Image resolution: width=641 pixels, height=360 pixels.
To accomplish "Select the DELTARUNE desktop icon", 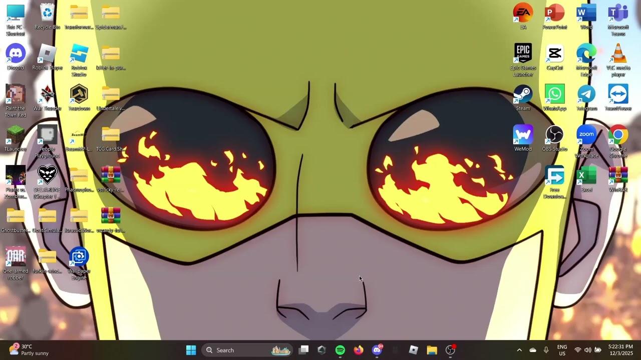I will 47,182.
